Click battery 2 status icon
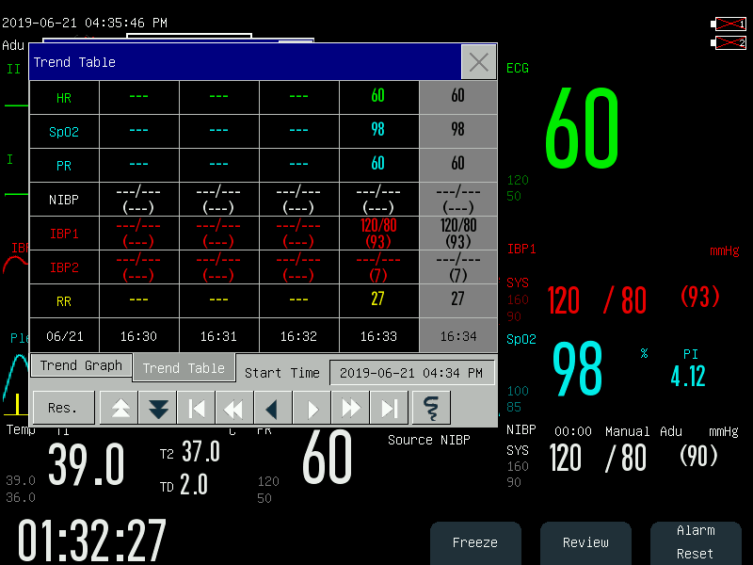This screenshot has height=565, width=753. tap(729, 42)
